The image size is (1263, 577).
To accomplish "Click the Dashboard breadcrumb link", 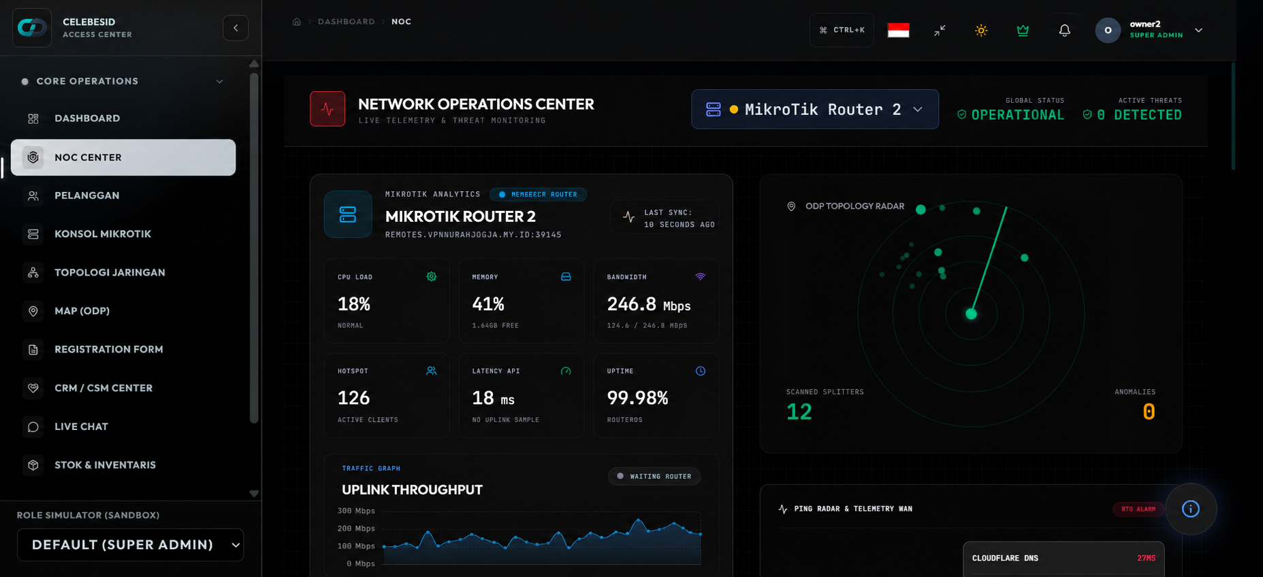I will point(346,22).
